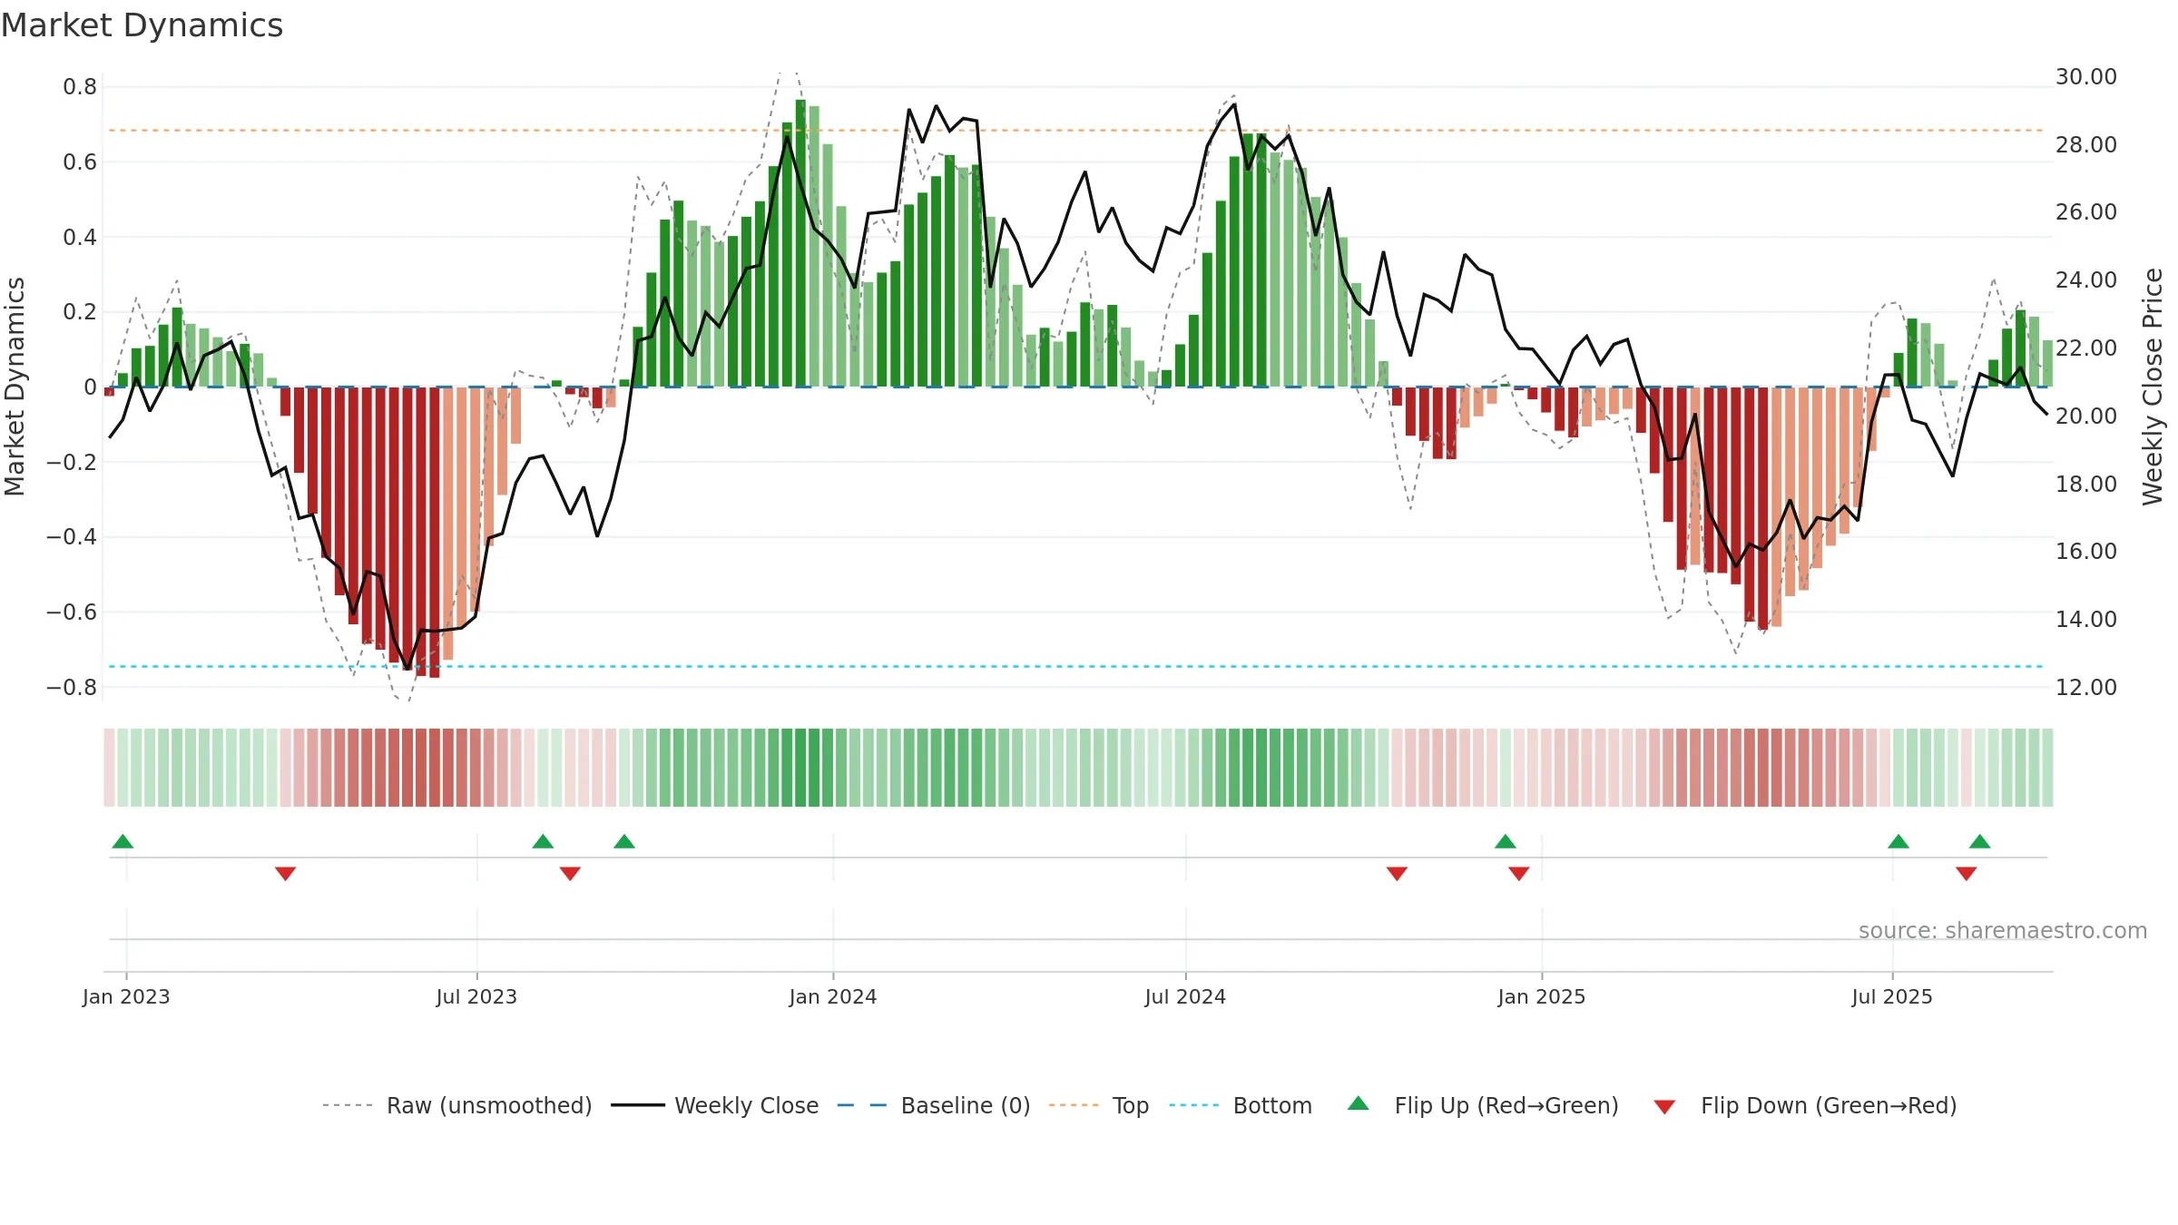Click the Jan 2023 x-axis label
2178x1225 pixels.
coord(126,997)
